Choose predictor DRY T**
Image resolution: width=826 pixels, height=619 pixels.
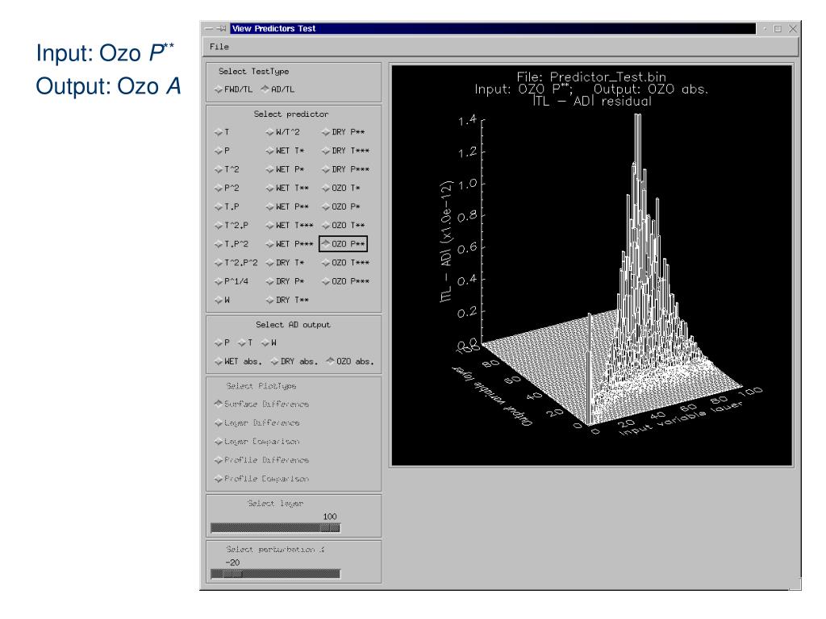[x=288, y=300]
